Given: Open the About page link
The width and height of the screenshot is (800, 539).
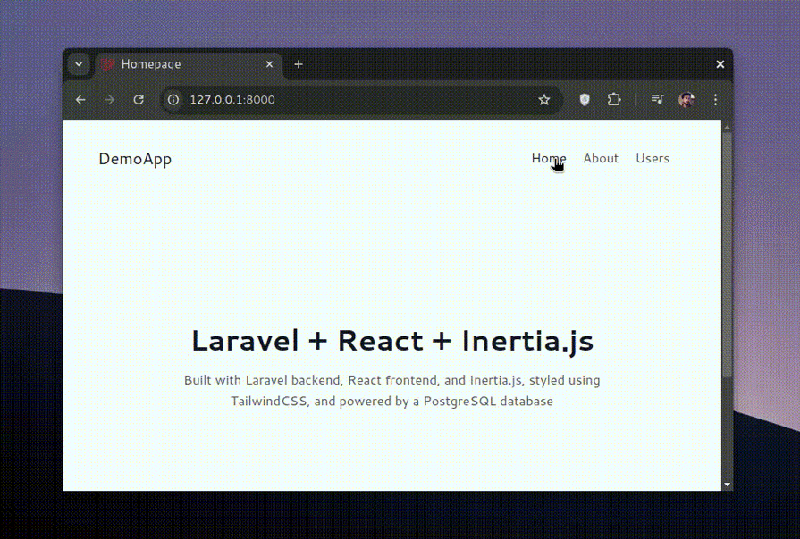Looking at the screenshot, I should (x=600, y=158).
